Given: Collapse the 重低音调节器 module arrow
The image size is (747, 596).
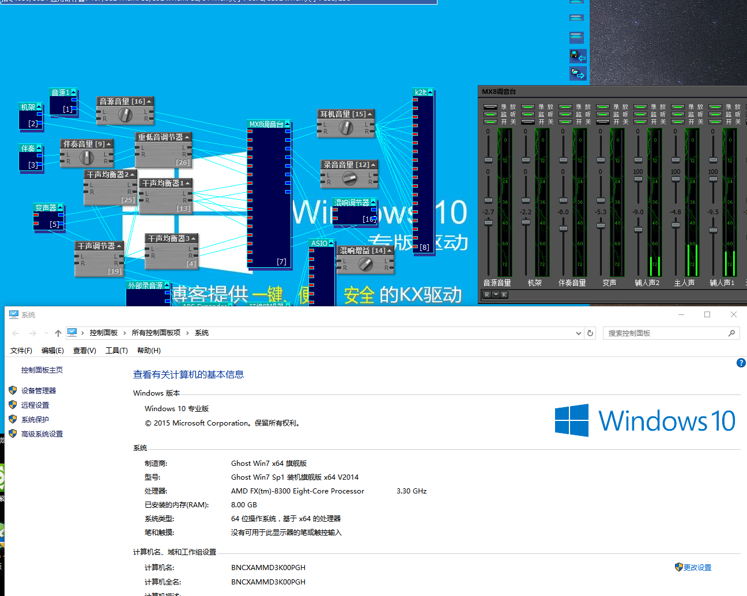Looking at the screenshot, I should click(187, 137).
